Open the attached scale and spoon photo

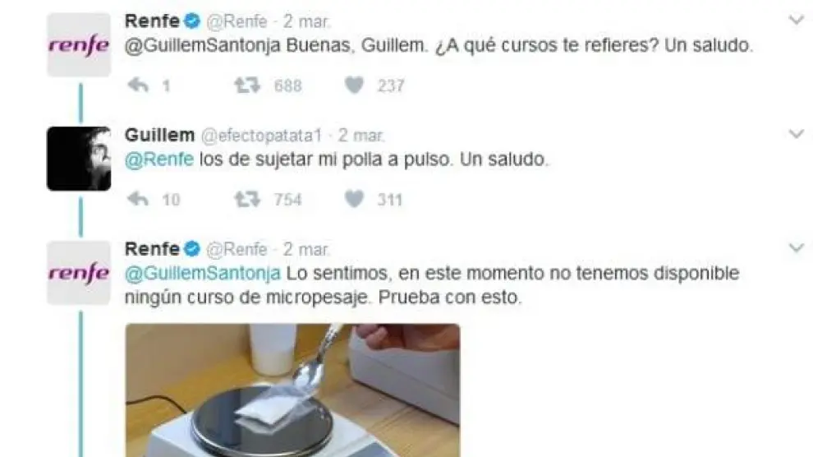[292, 390]
